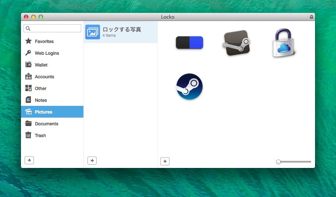The width and height of the screenshot is (336, 197).
Task: Add a picture with plus button under thumbnails
Action: pyautogui.click(x=165, y=161)
